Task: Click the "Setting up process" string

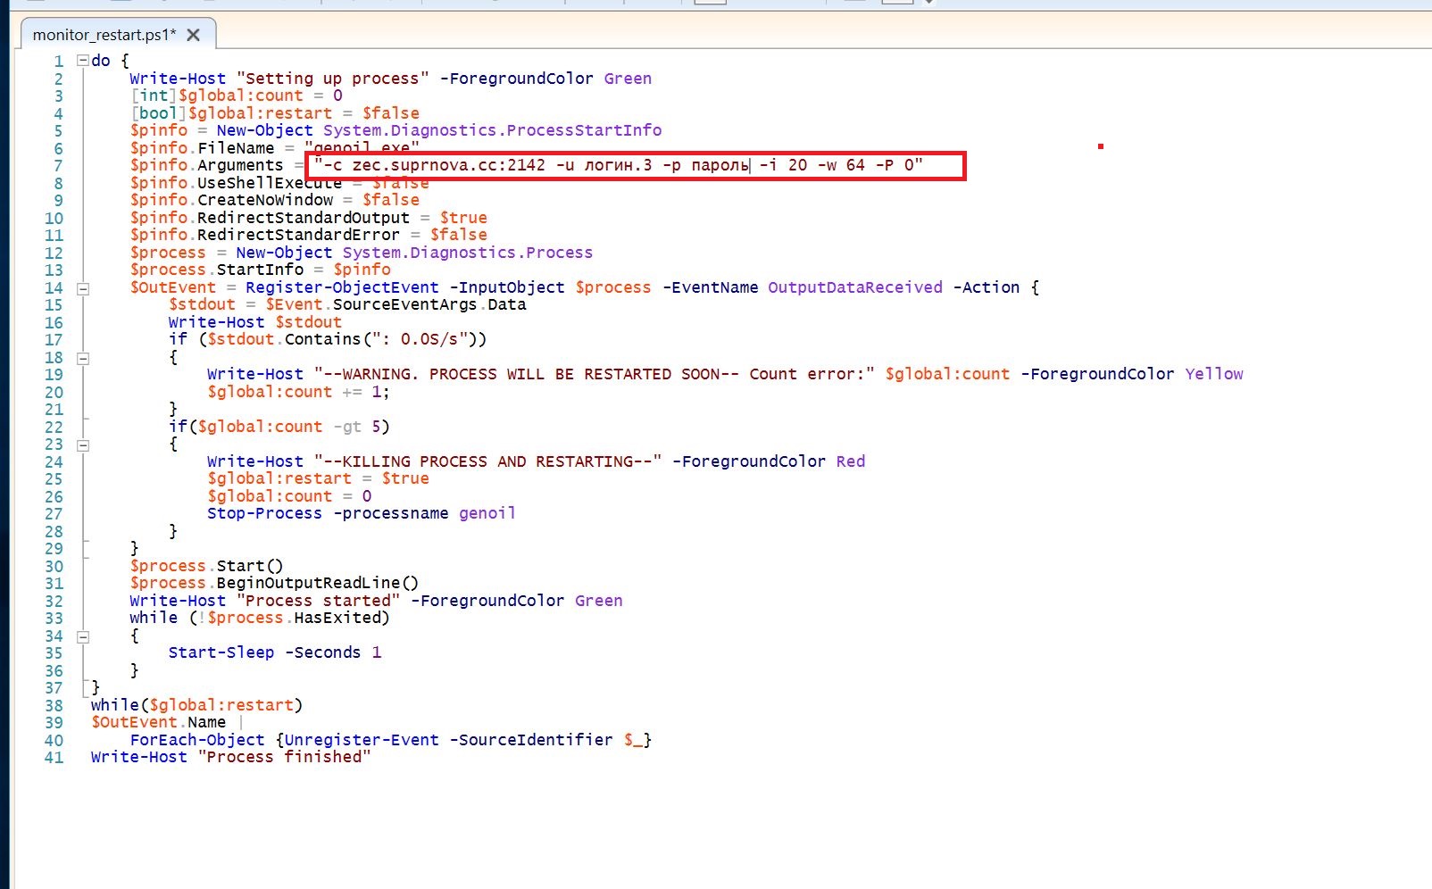Action: click(x=333, y=79)
